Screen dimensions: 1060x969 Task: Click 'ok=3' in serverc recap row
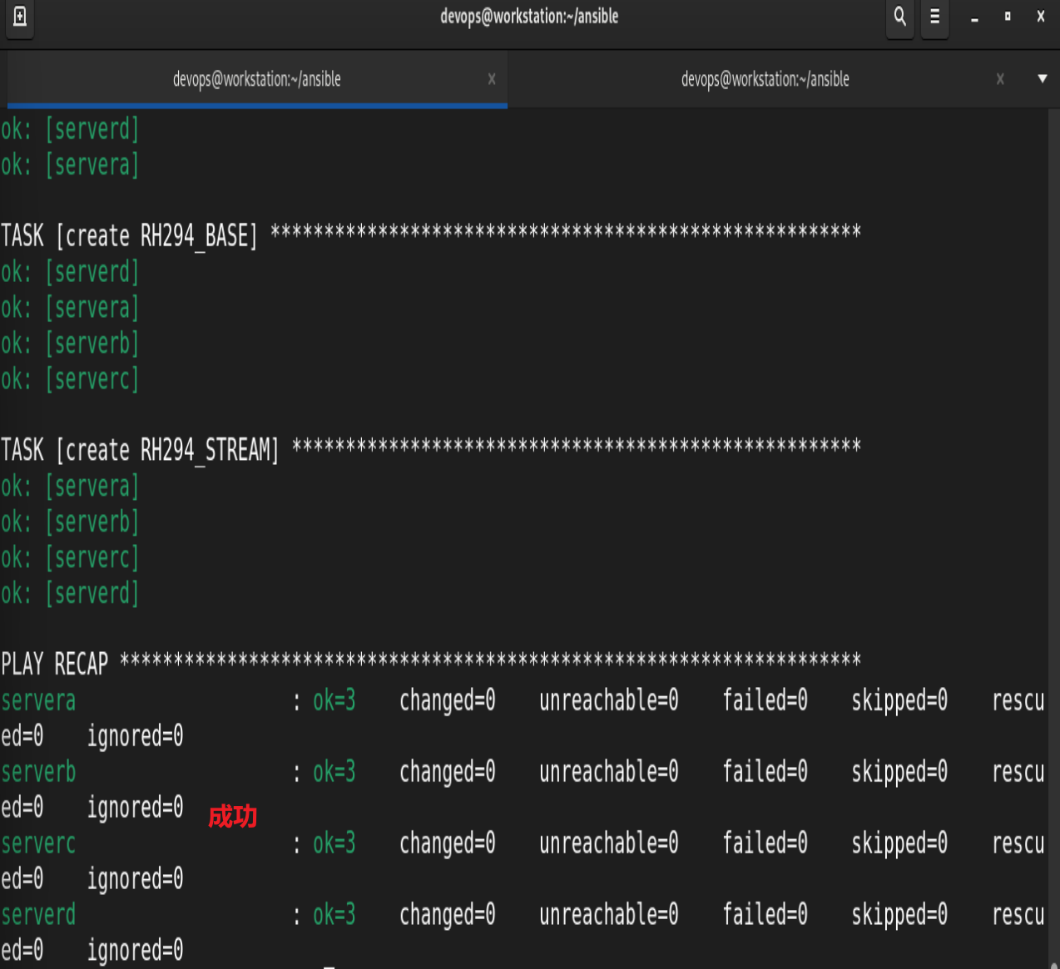(334, 843)
